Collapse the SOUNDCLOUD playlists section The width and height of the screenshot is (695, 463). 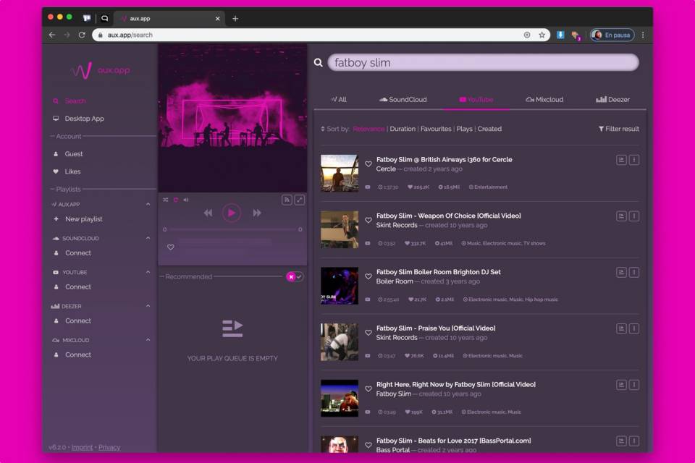(x=148, y=238)
